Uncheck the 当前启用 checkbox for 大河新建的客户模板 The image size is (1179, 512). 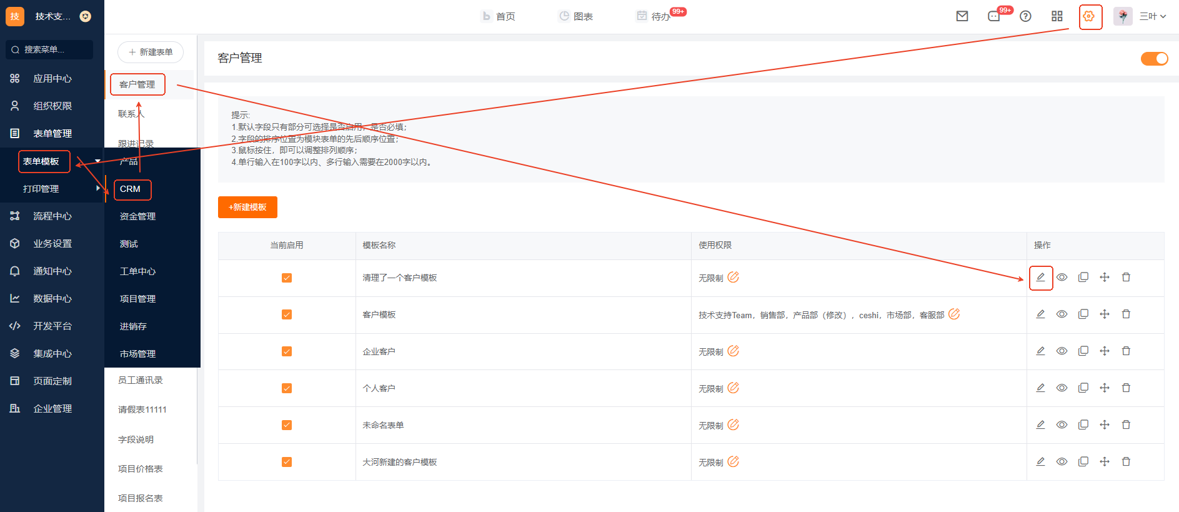tap(287, 462)
